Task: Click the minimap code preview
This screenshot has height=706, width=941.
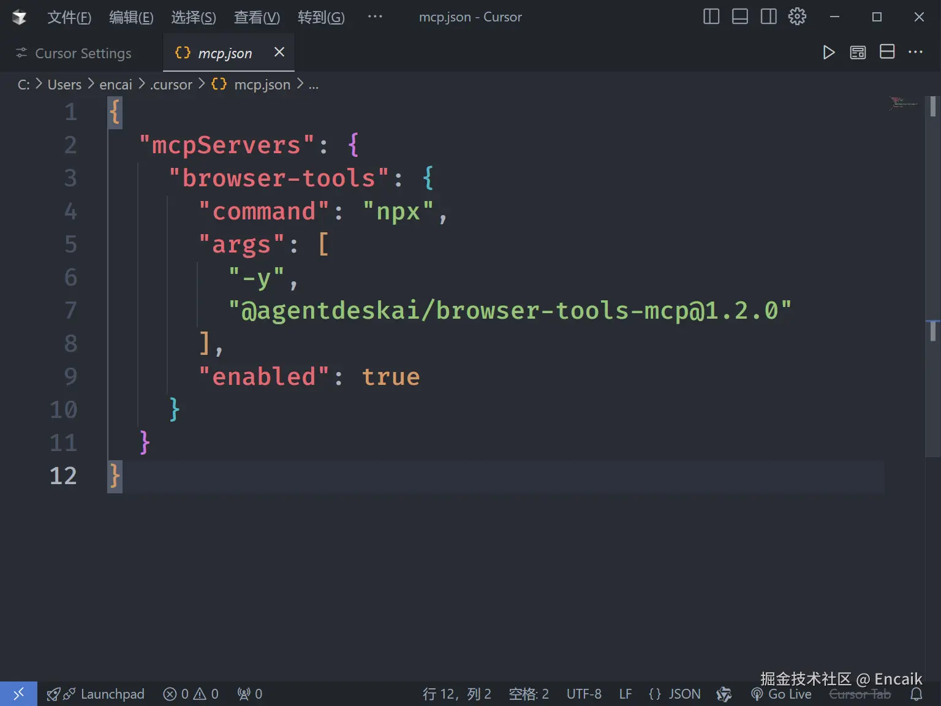Action: [904, 103]
